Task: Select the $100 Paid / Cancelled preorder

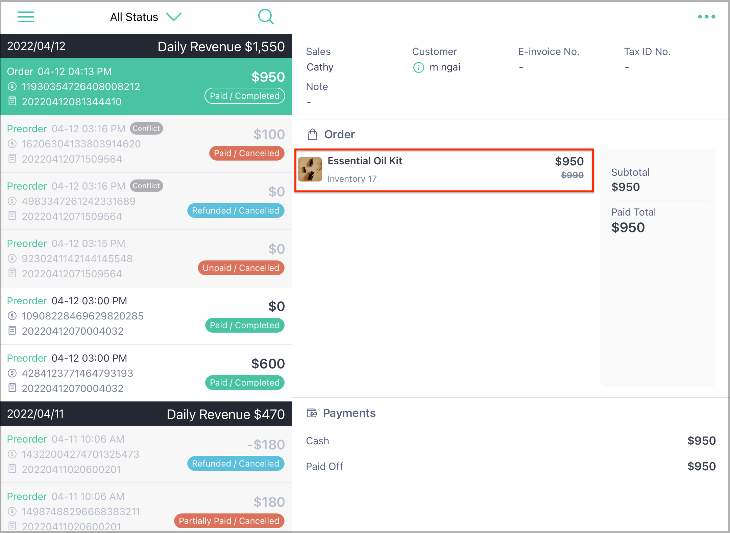Action: pos(146,144)
